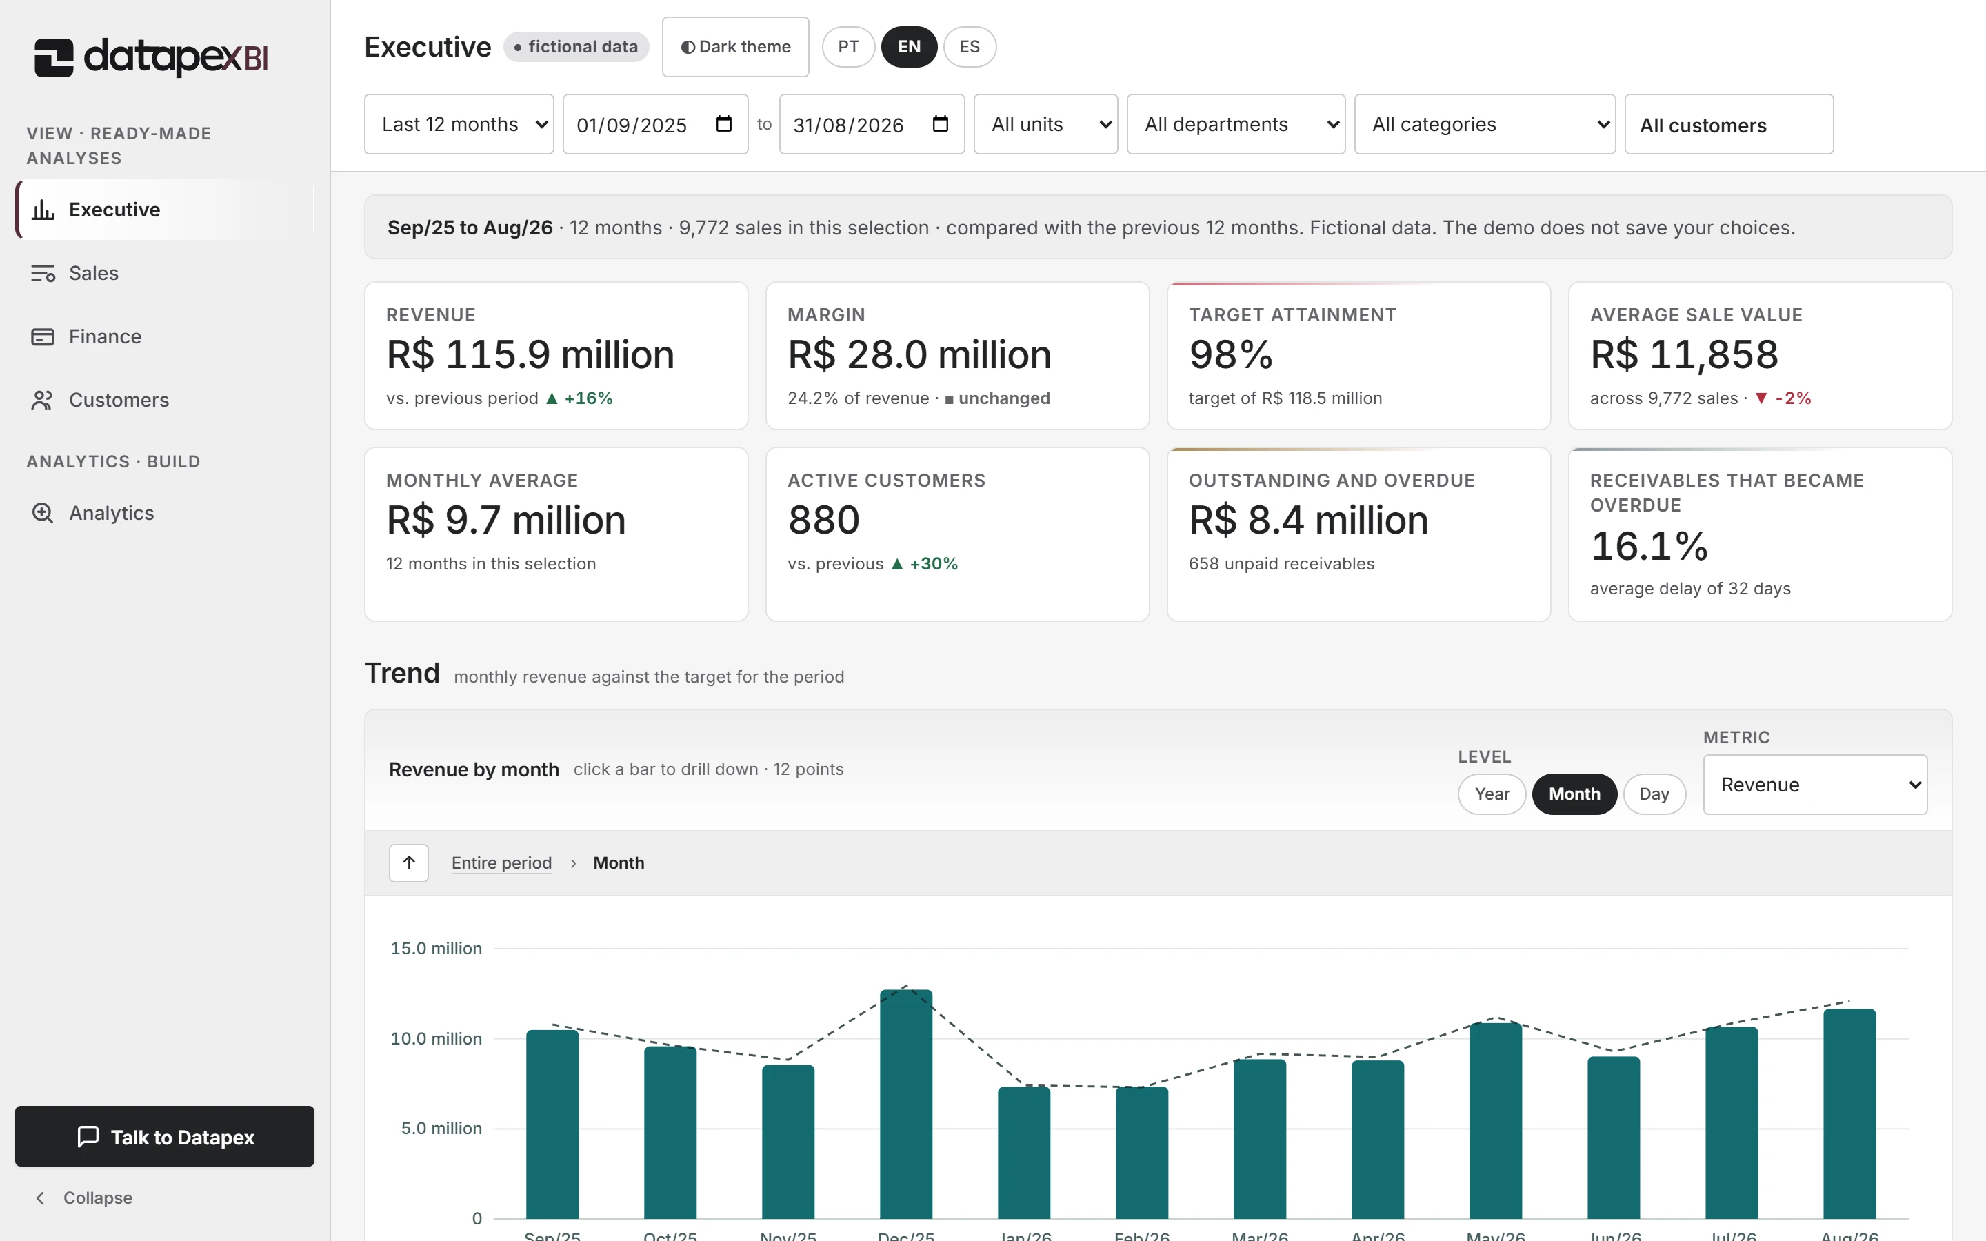Click the fictional data badge
Viewport: 1986px width, 1241px height.
(576, 47)
